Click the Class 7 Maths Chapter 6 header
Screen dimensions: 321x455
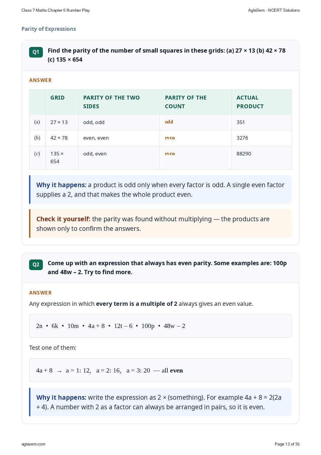(x=55, y=10)
